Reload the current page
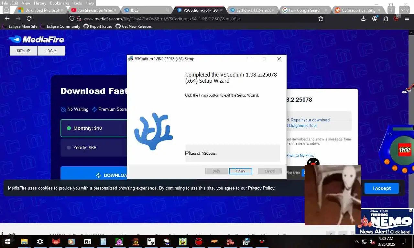The height and width of the screenshot is (248, 414). pos(29,19)
